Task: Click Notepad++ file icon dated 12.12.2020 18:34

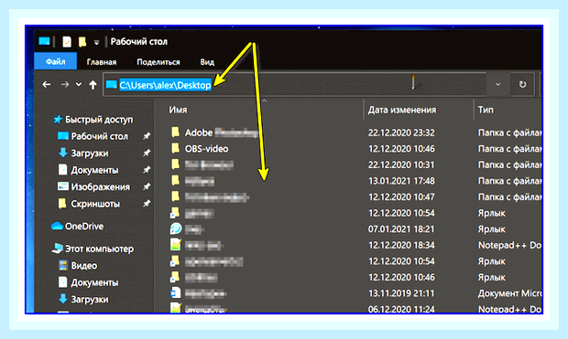Action: pyautogui.click(x=176, y=245)
